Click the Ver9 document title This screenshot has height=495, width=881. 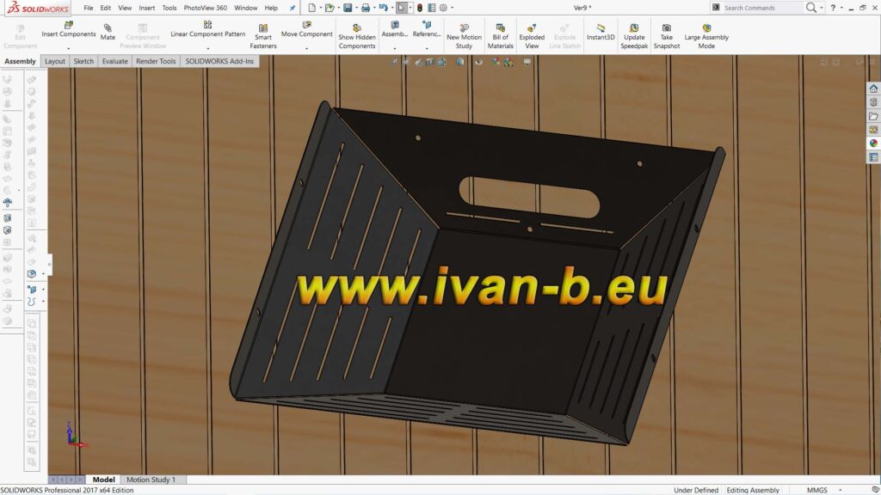(x=582, y=8)
